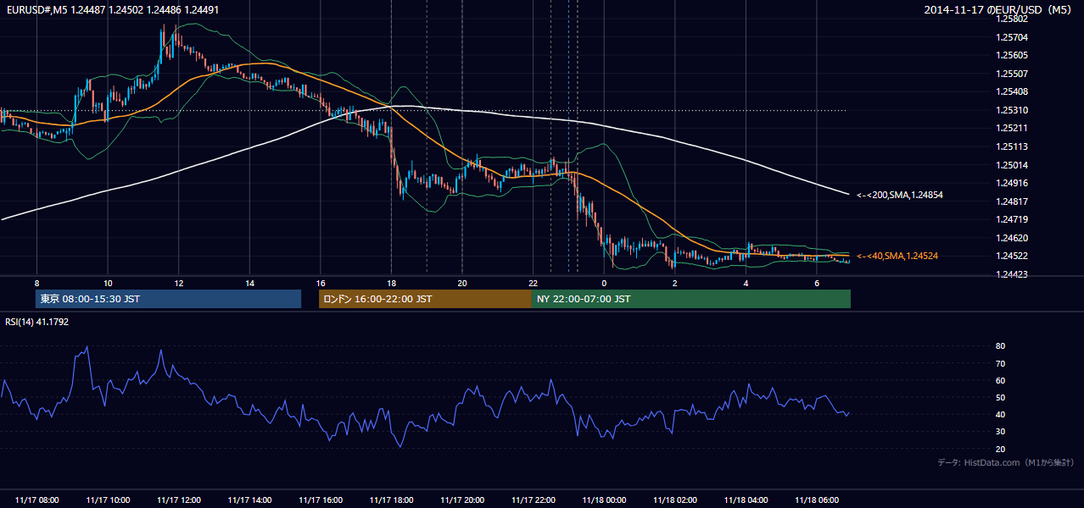Viewport: 1084px width, 508px height.
Task: Click price axis value 1.25605
Action: click(1013, 55)
